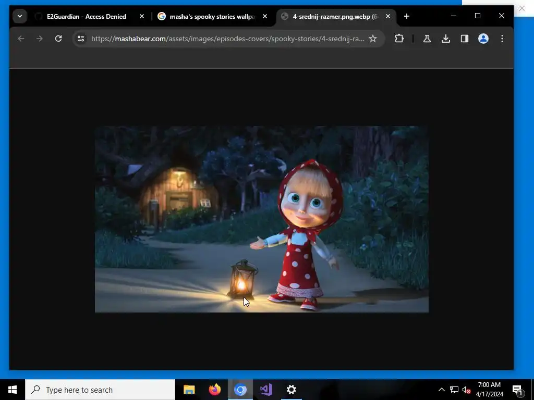534x400 pixels.
Task: Open the clock showing 7:00 AM
Action: (489, 390)
